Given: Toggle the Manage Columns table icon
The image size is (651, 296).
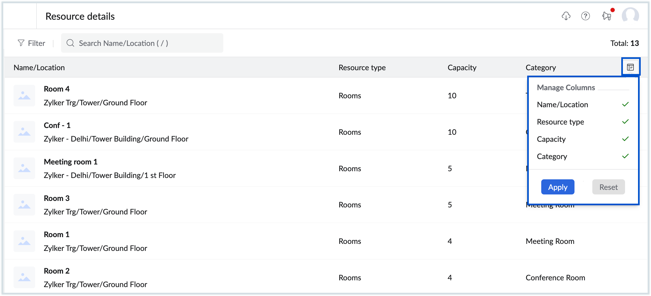Looking at the screenshot, I should [x=630, y=67].
